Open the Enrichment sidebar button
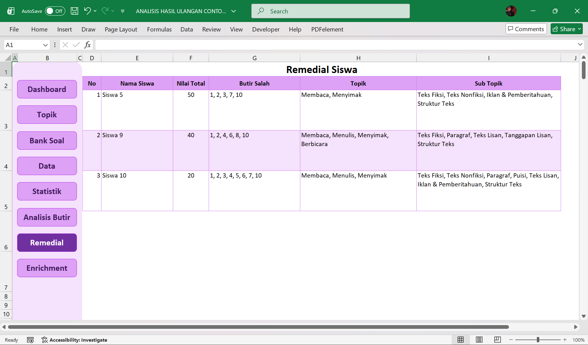The width and height of the screenshot is (588, 345). point(47,268)
